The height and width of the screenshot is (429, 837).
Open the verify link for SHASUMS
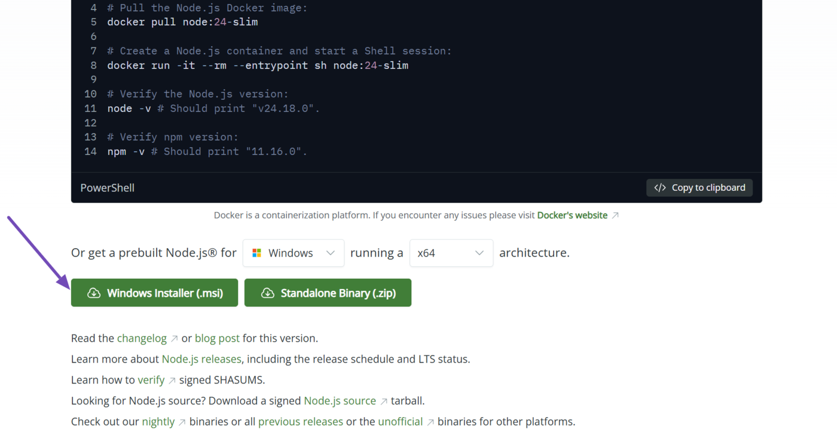click(151, 380)
